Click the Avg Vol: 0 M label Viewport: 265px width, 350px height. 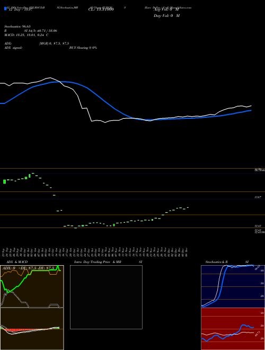[x=166, y=10]
